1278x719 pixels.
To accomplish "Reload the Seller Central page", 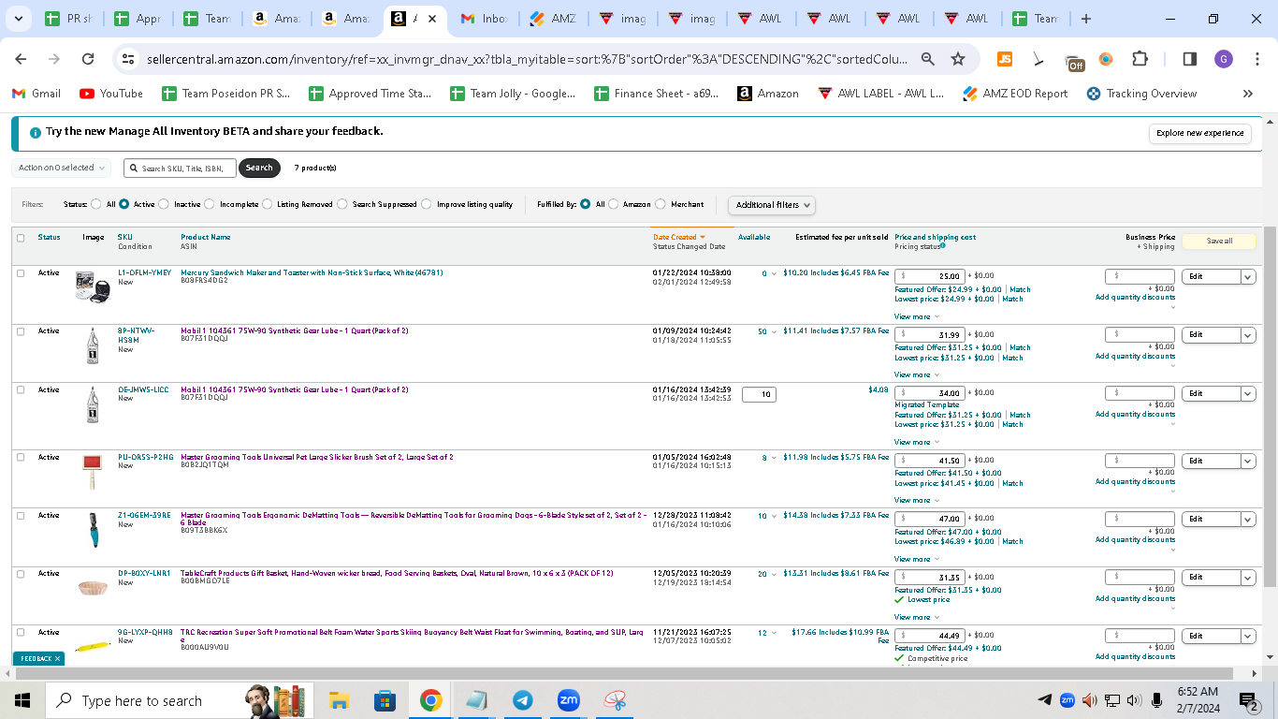I will tap(88, 59).
